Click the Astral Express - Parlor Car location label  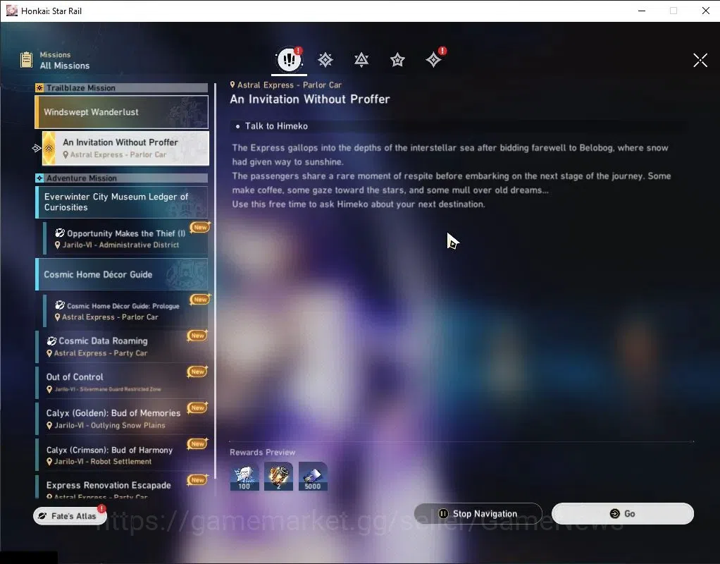(x=290, y=85)
